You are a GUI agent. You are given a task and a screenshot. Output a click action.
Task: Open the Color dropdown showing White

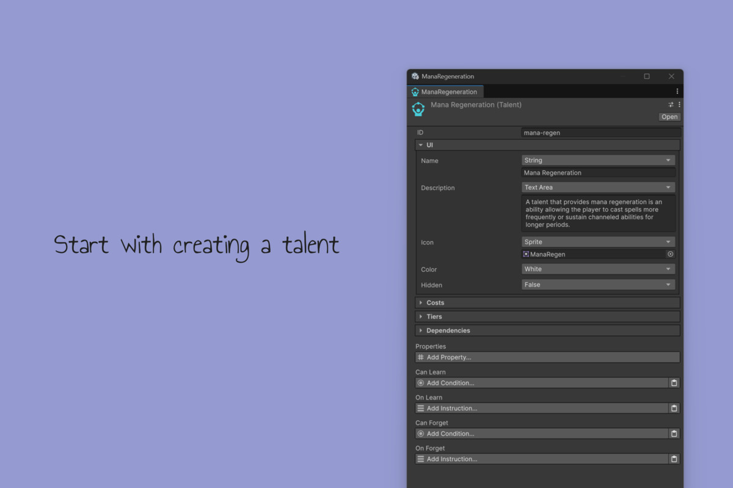(597, 269)
